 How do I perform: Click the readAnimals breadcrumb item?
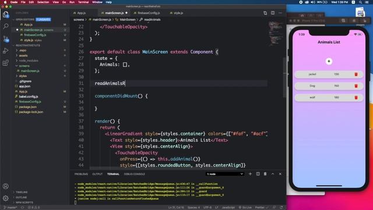point(152,19)
